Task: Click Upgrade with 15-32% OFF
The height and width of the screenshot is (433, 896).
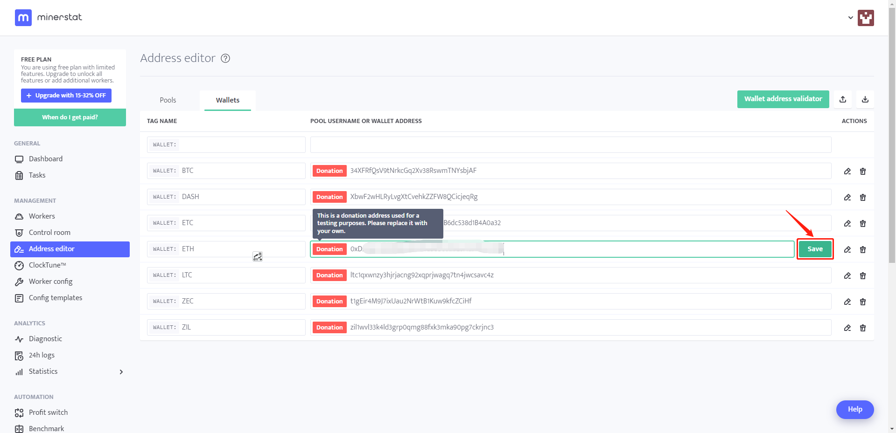Action: [x=66, y=96]
